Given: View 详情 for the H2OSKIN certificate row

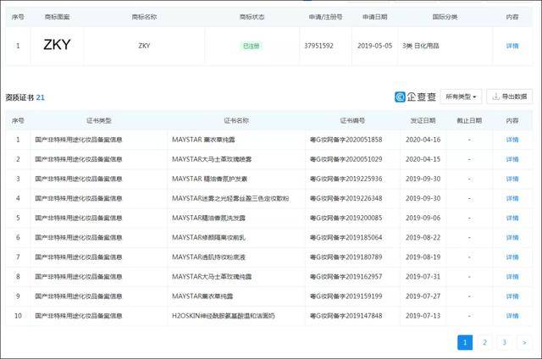Looking at the screenshot, I should [512, 316].
